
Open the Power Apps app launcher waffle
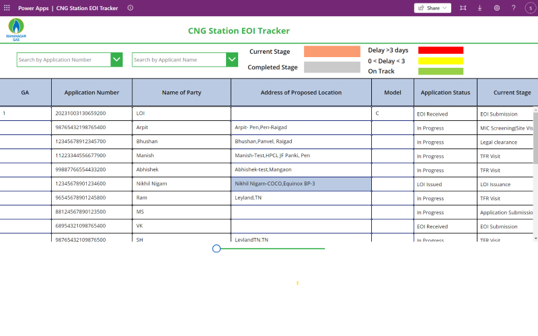[x=7, y=8]
